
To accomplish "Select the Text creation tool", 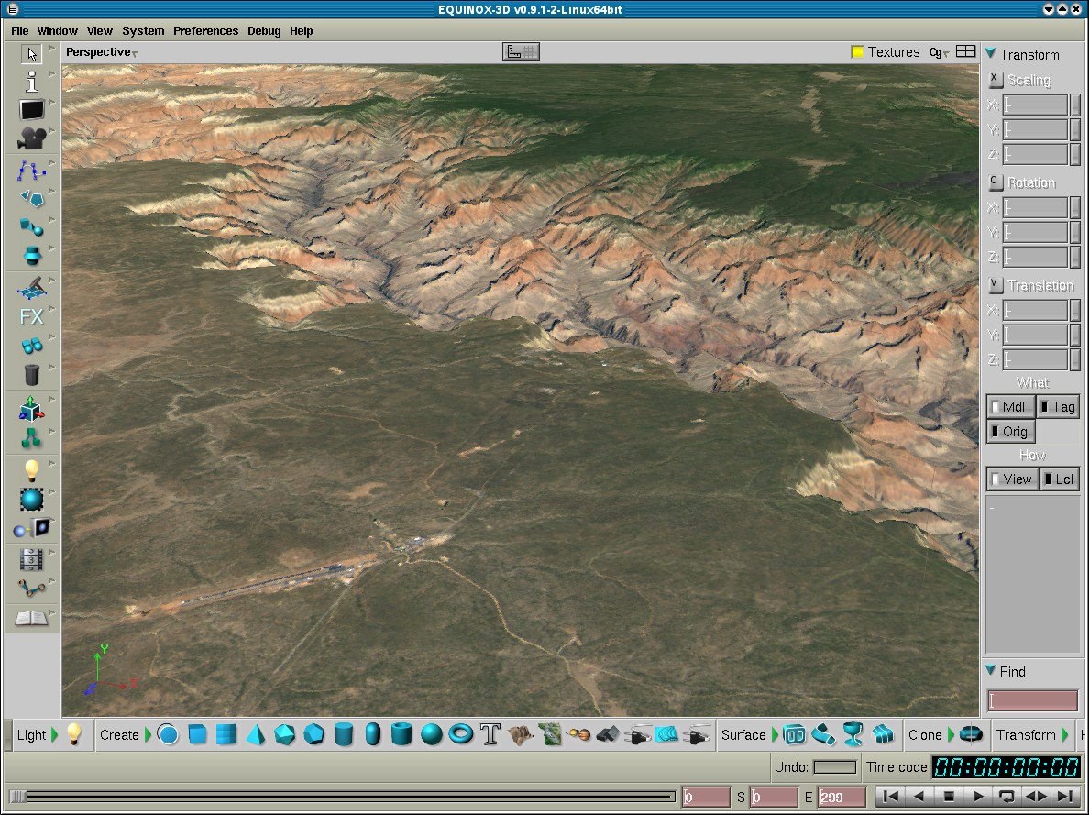I will [489, 735].
